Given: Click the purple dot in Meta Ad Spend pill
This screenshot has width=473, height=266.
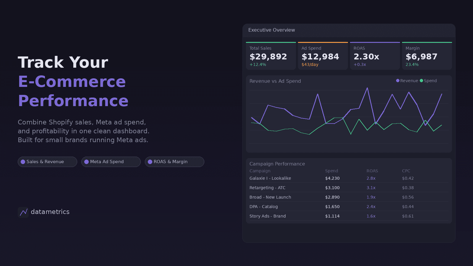Looking at the screenshot, I should click(x=86, y=162).
